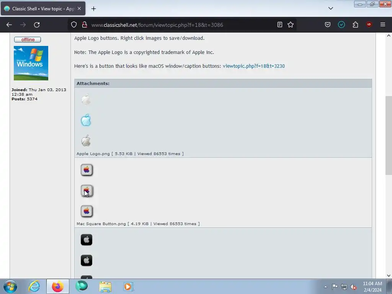This screenshot has height=294, width=392.
Task: Open the Action Center flag icon
Action: coord(335,287)
